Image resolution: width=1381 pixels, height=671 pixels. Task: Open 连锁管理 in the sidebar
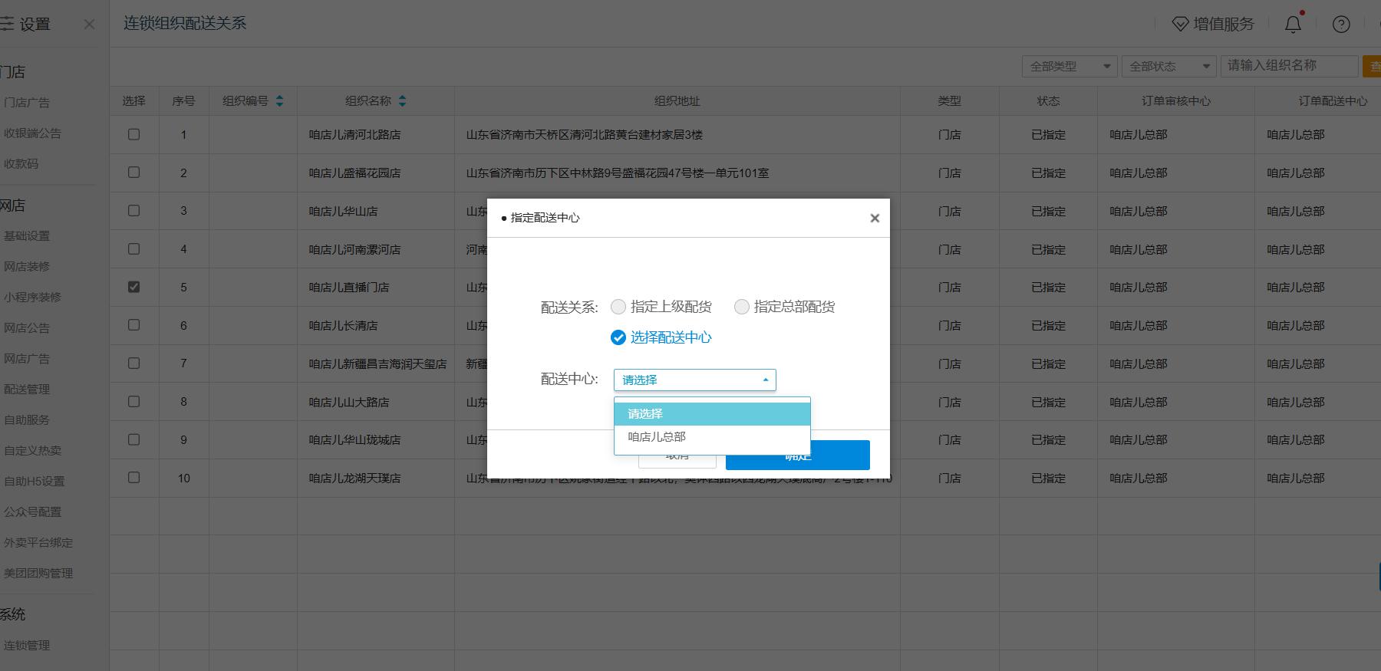coord(27,646)
